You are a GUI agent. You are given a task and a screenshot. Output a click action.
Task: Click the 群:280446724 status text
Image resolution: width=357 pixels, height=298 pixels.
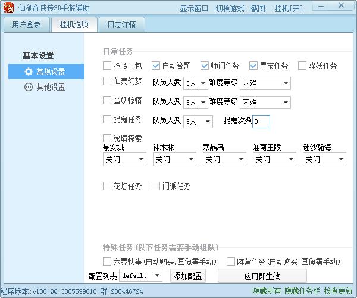[122, 291]
